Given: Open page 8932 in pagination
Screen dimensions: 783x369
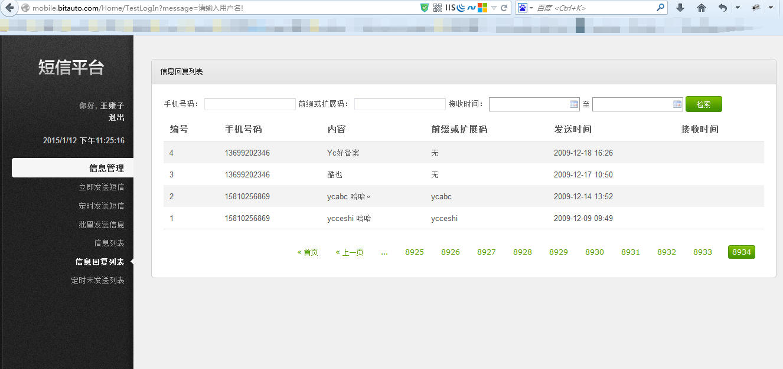Looking at the screenshot, I should [x=667, y=252].
